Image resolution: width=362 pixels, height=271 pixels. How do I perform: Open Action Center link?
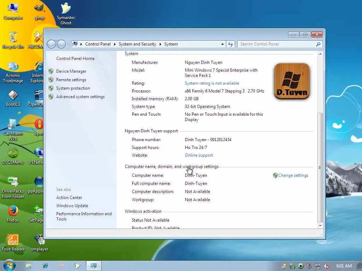pyautogui.click(x=69, y=198)
